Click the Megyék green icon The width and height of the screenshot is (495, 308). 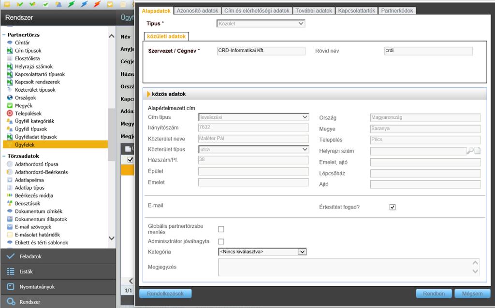[10, 106]
